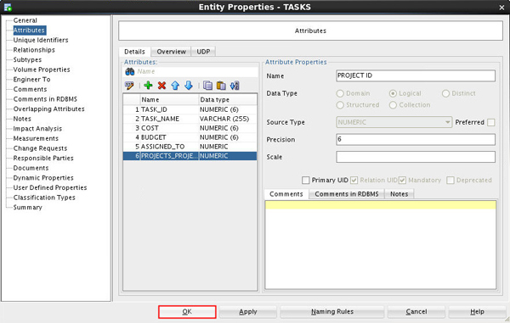Move attribute up with blue arrow
The width and height of the screenshot is (510, 323).
click(175, 86)
